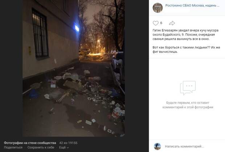Image resolution: width=225 pixels, height=152 pixels.
Task: Open your profile avatar near comment box
Action: click(x=157, y=147)
